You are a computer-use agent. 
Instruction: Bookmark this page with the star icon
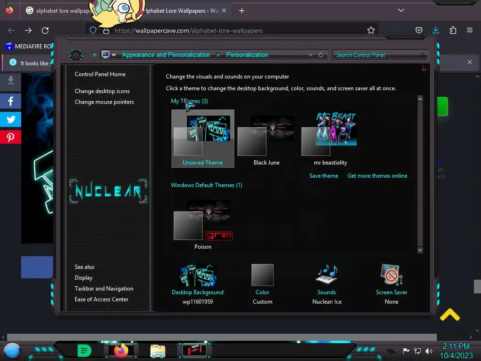pyautogui.click(x=371, y=30)
